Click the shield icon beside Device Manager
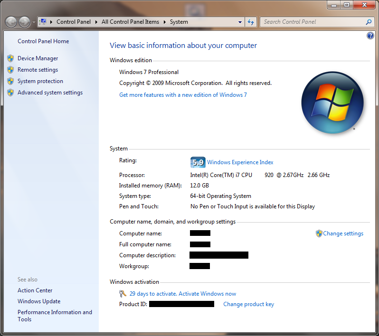The width and height of the screenshot is (379, 336). click(x=10, y=58)
